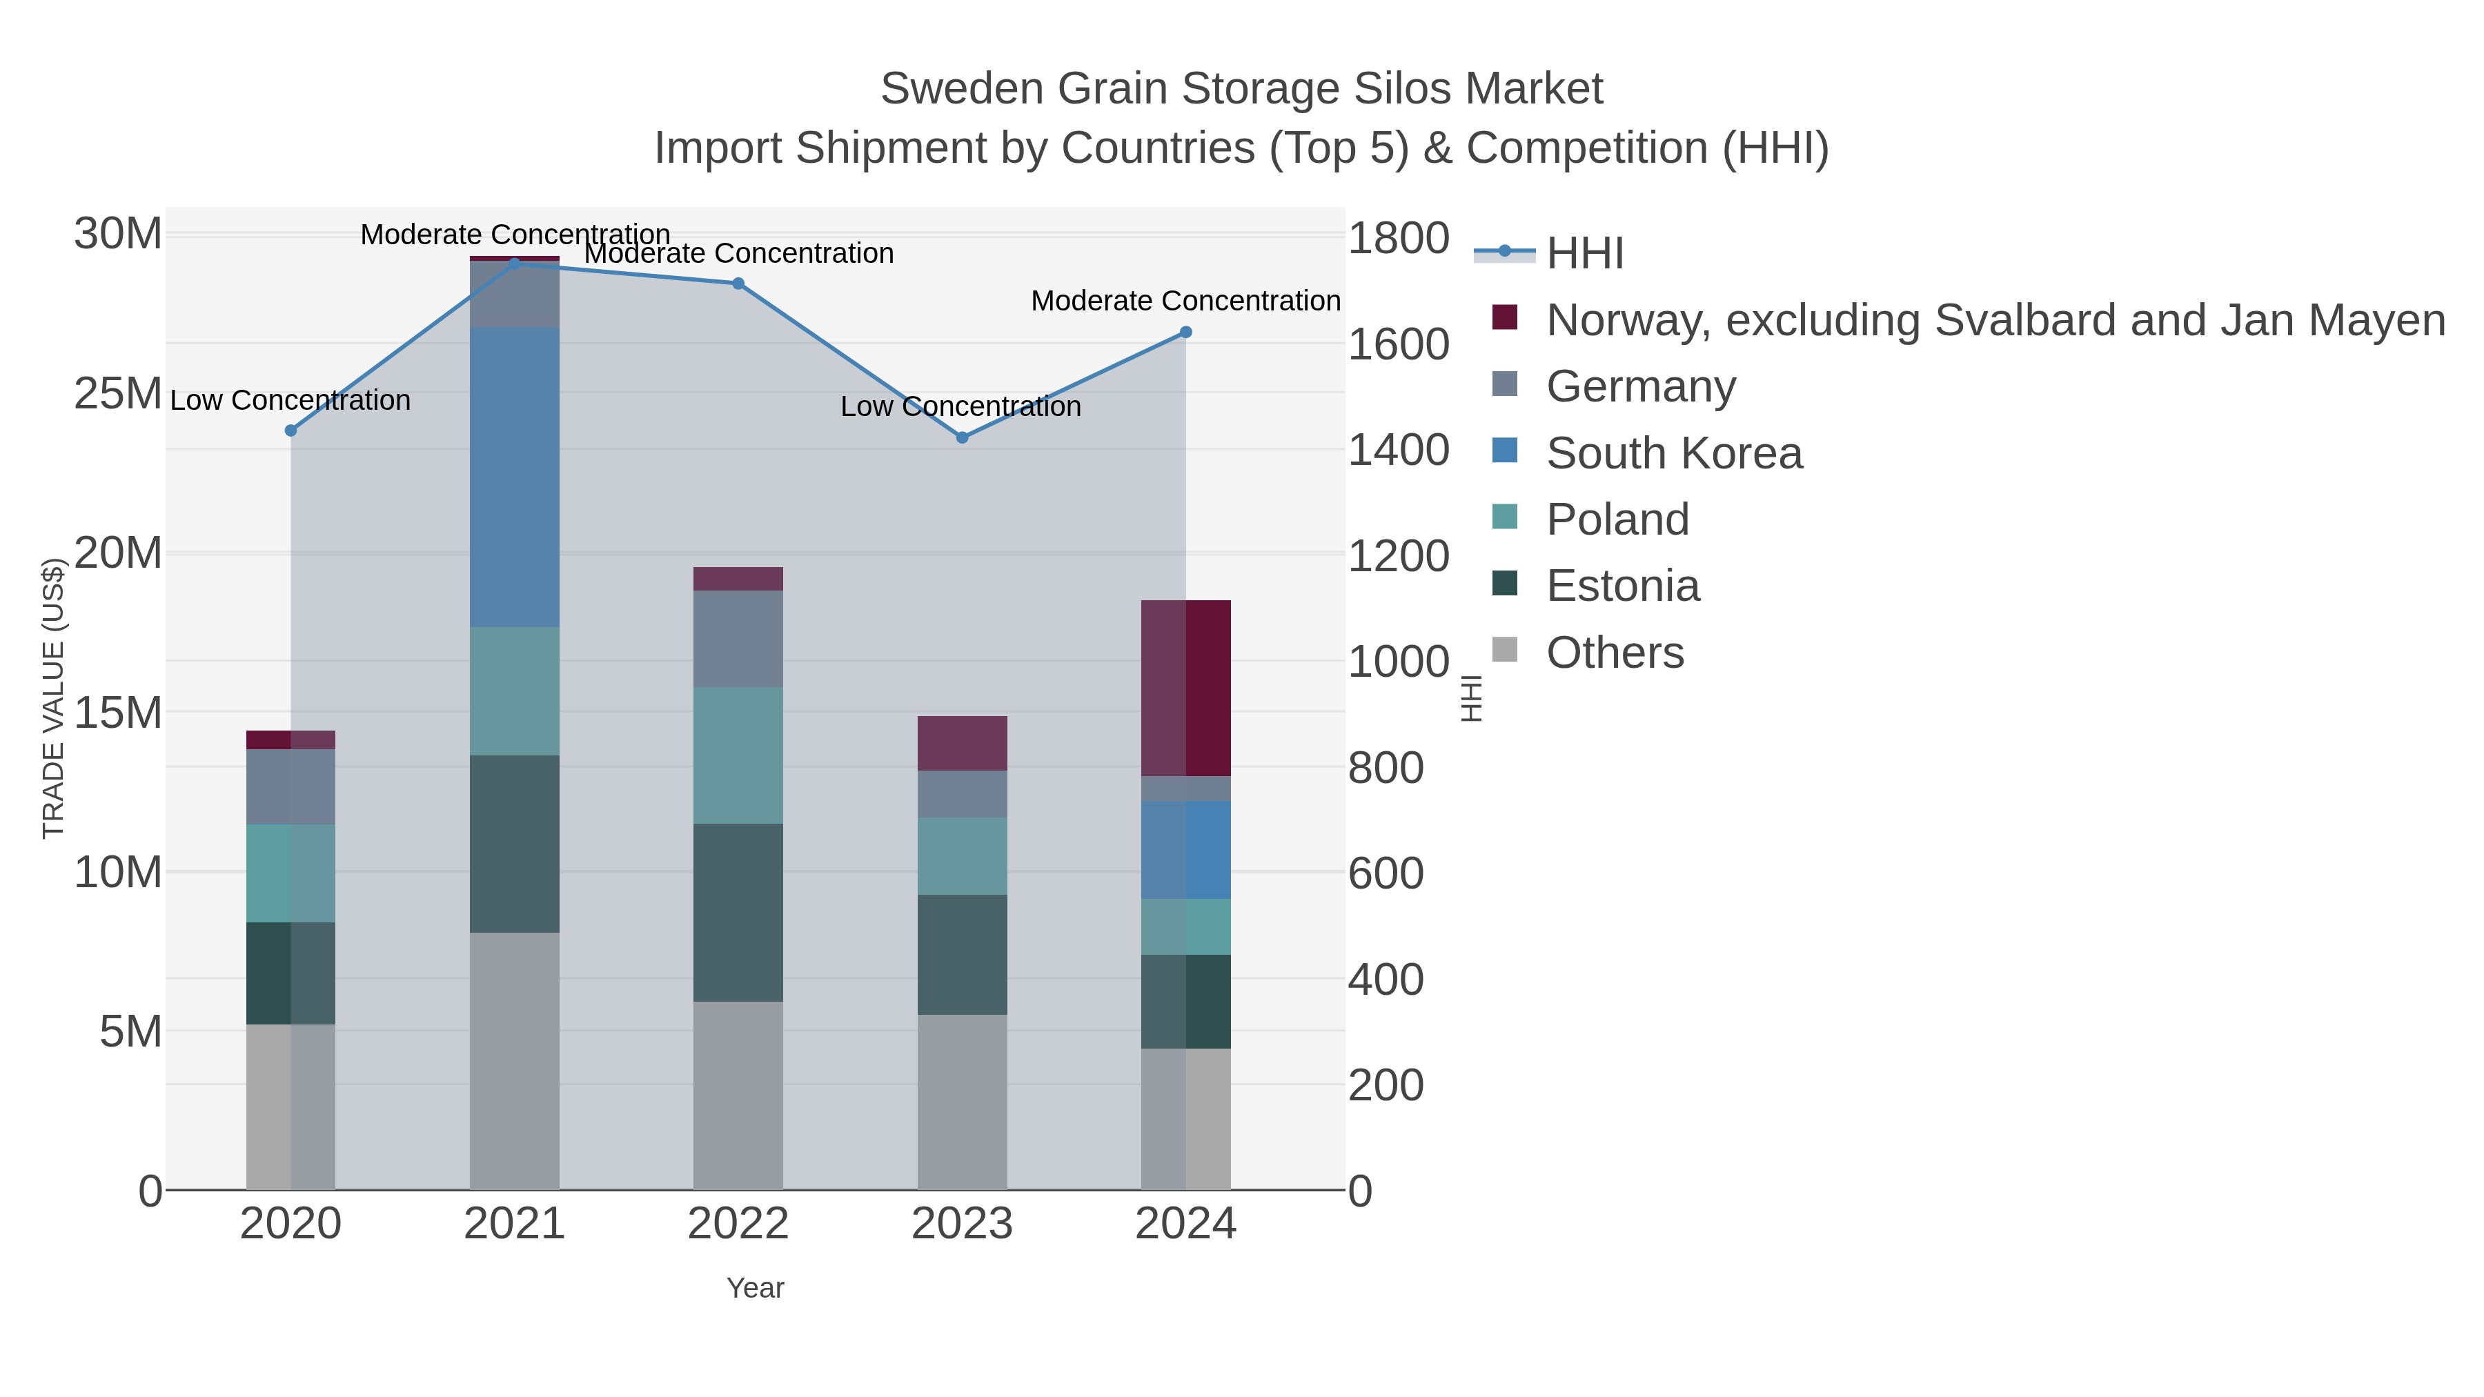
Task: Click the 2020 HHI data point
Action: tap(291, 430)
